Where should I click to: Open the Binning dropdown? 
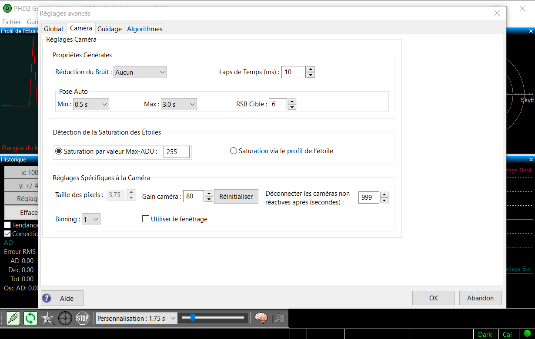tap(91, 219)
